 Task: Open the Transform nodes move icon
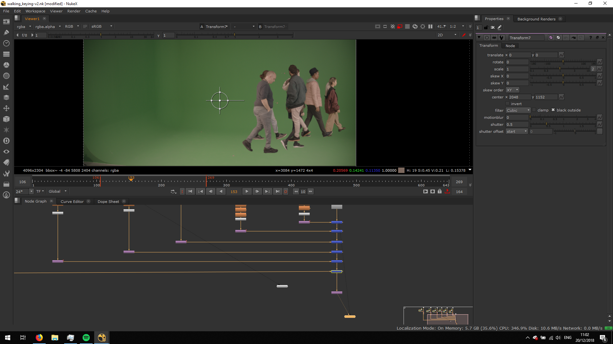pos(6,108)
